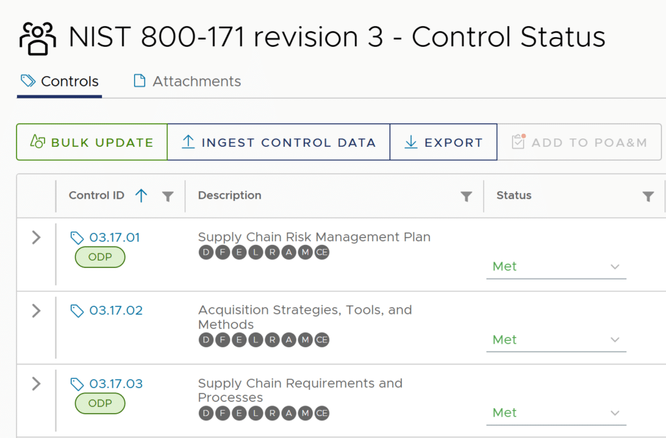Open the 03.17.03 control ID link
The height and width of the screenshot is (438, 666).
(x=116, y=384)
